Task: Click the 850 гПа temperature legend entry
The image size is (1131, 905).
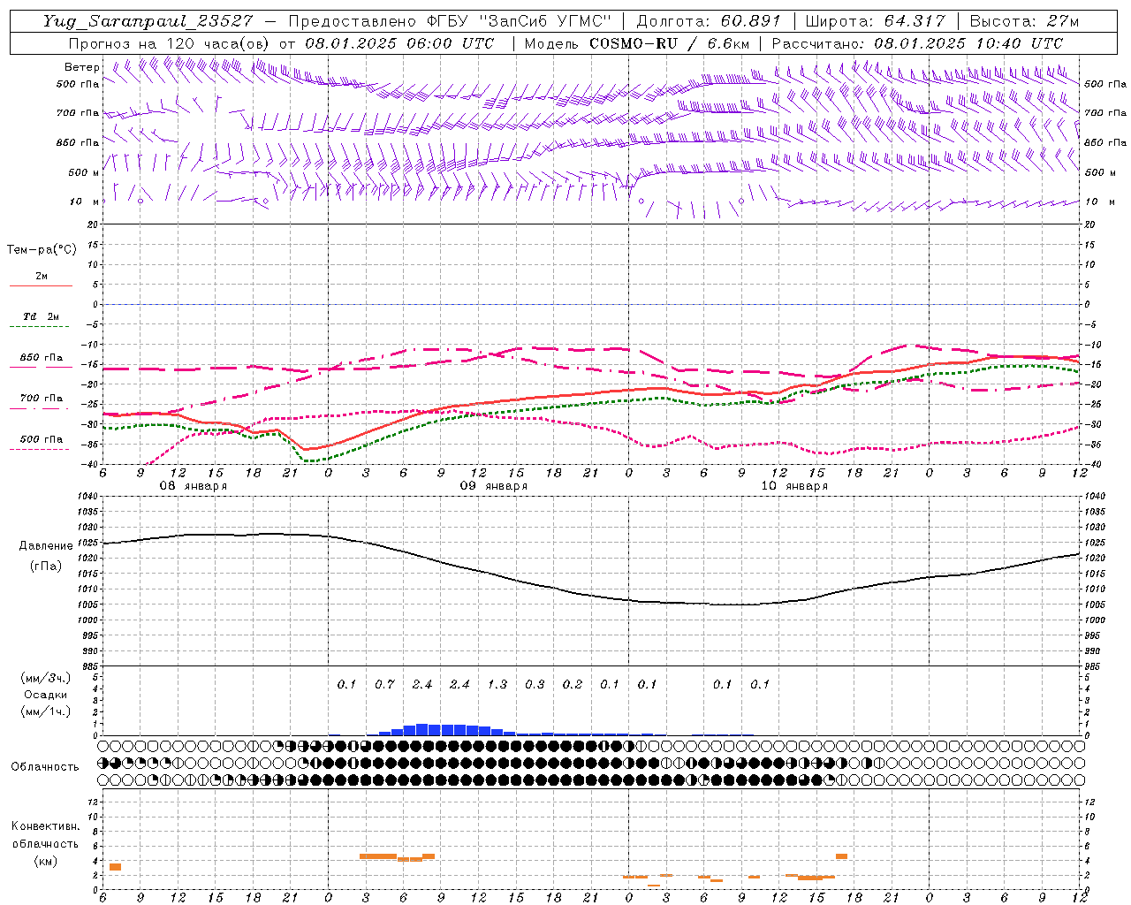Action: click(41, 358)
